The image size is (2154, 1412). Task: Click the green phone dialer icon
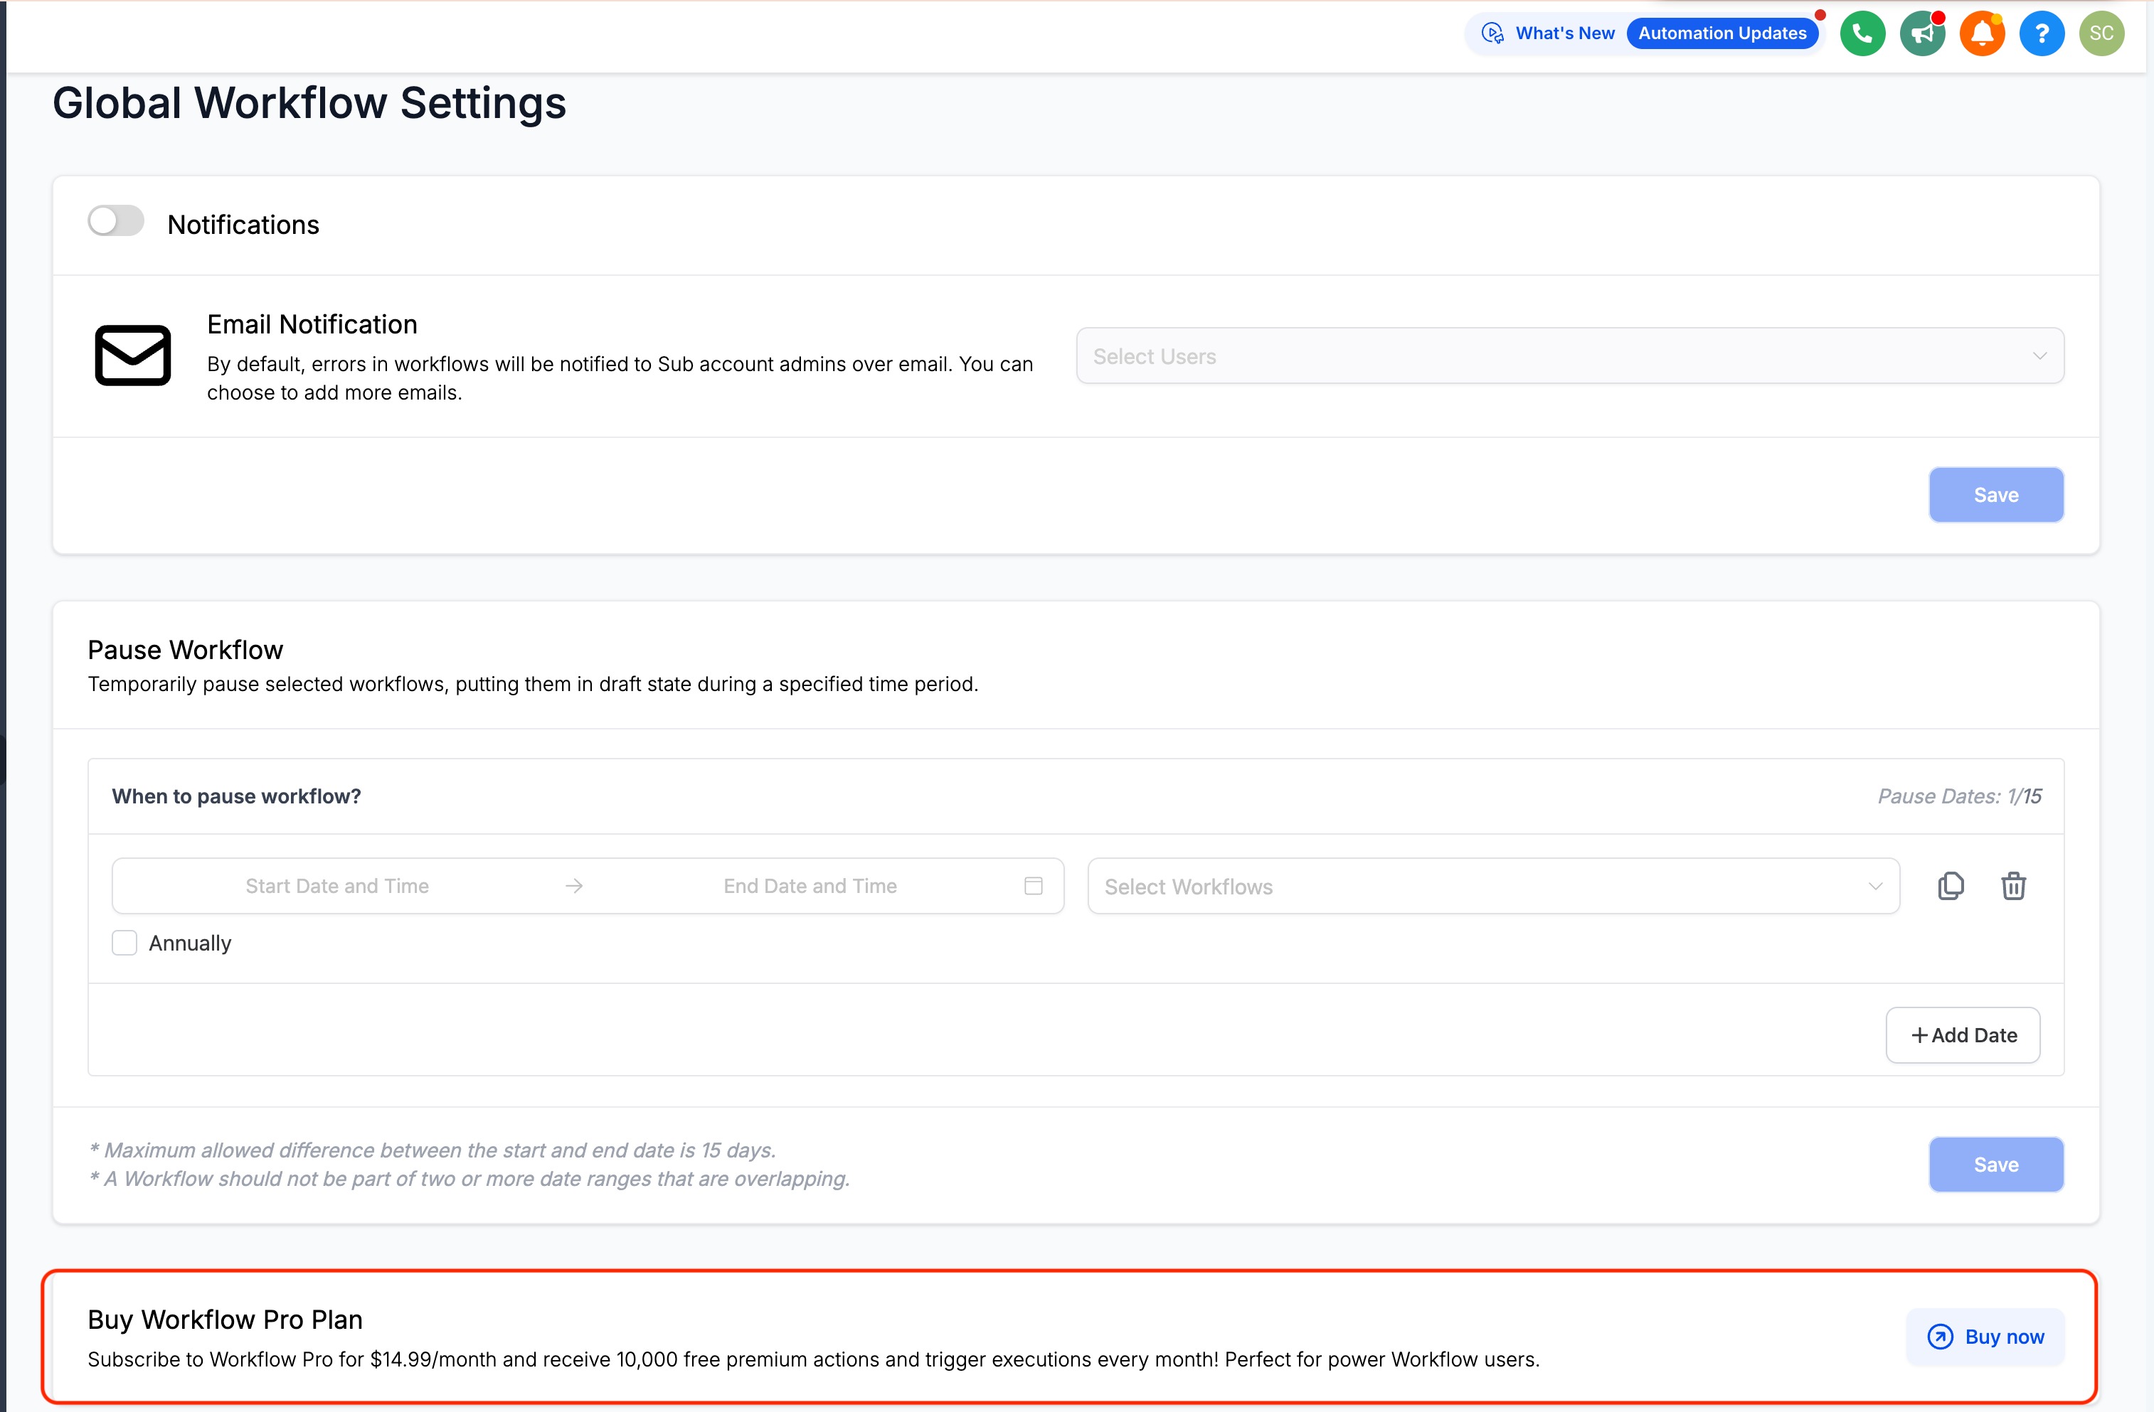pyautogui.click(x=1862, y=34)
